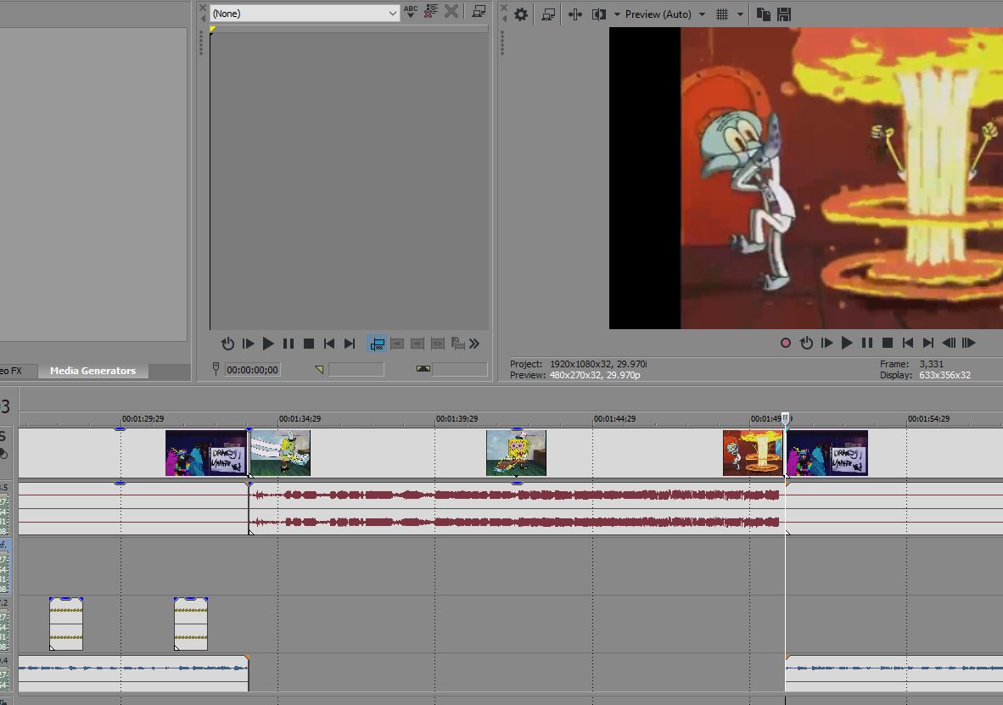
Task: Click the selection length icon in trimmer
Action: (x=423, y=368)
